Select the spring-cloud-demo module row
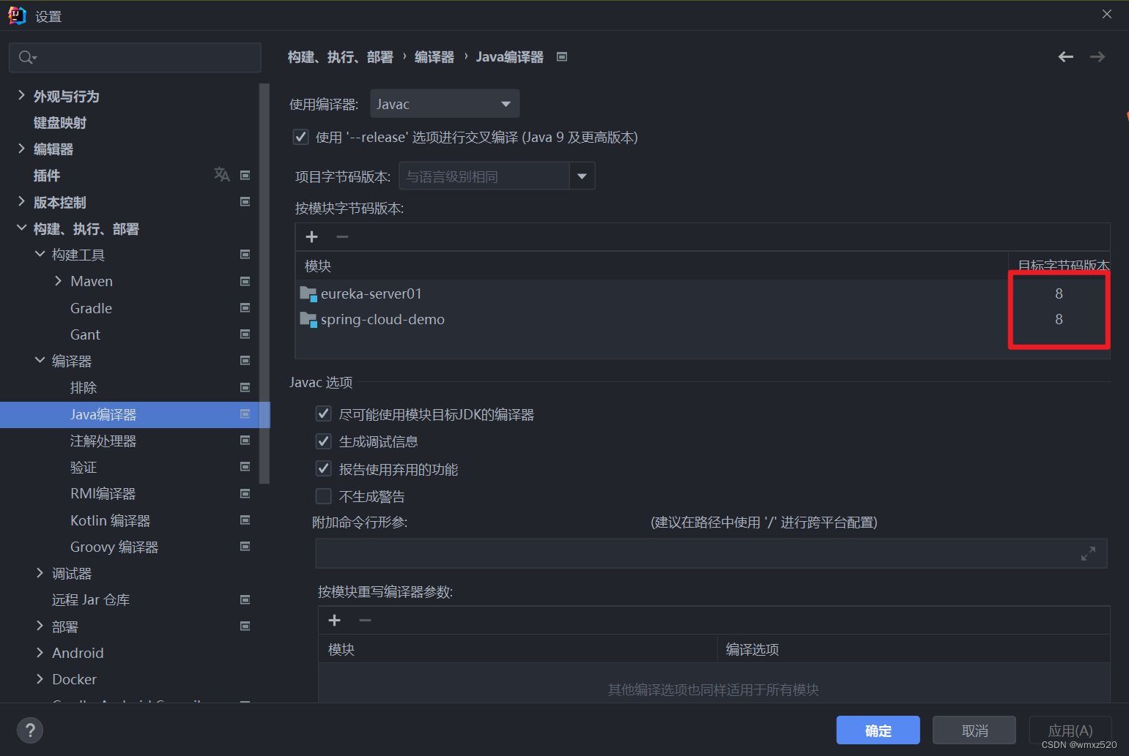The width and height of the screenshot is (1129, 756). pos(703,319)
